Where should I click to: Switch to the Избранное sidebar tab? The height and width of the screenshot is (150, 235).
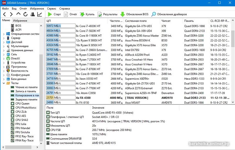point(20,21)
